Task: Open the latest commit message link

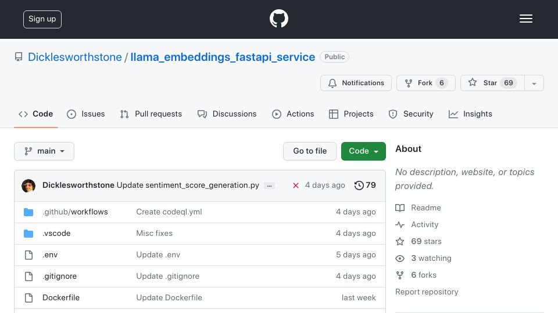Action: pos(188,185)
